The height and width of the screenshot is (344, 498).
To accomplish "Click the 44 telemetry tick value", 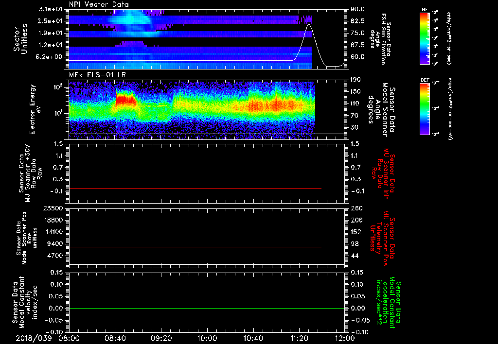I will click(x=355, y=256).
